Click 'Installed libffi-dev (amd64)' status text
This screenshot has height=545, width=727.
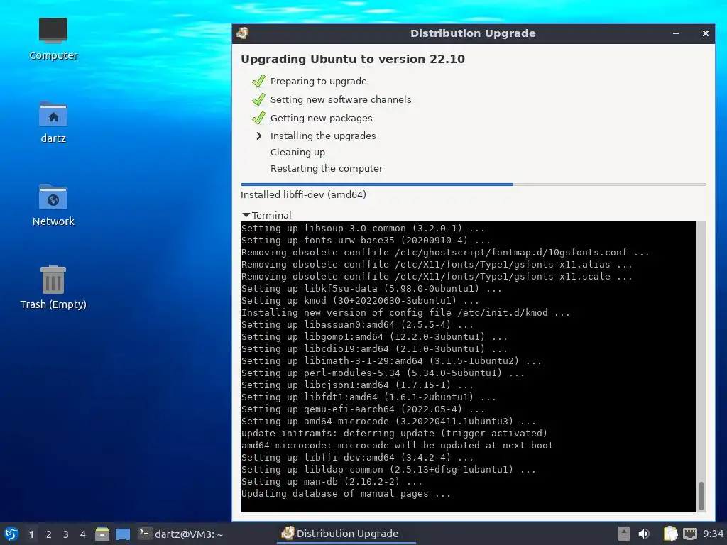(x=303, y=194)
